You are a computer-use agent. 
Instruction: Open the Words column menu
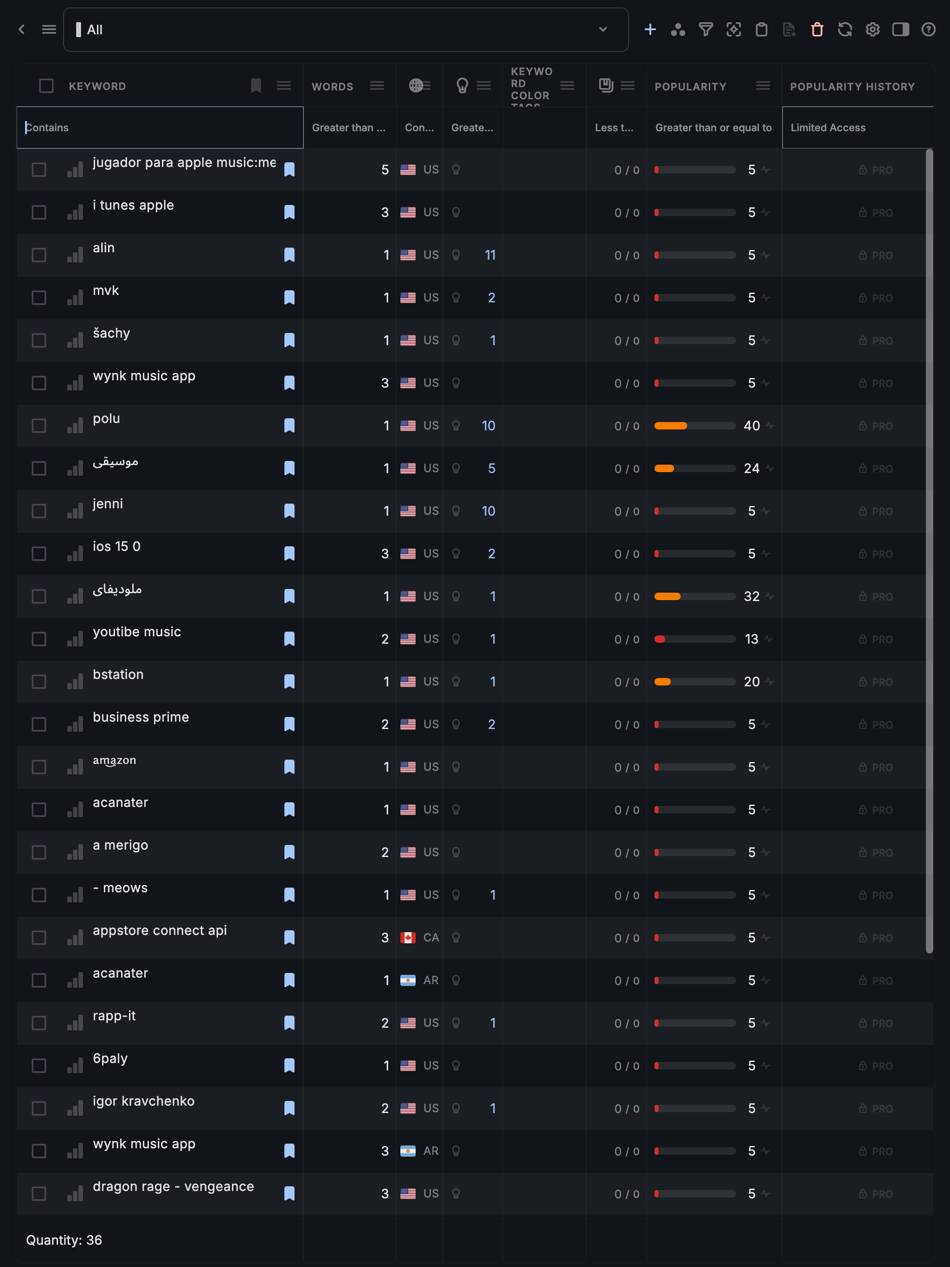pos(377,86)
